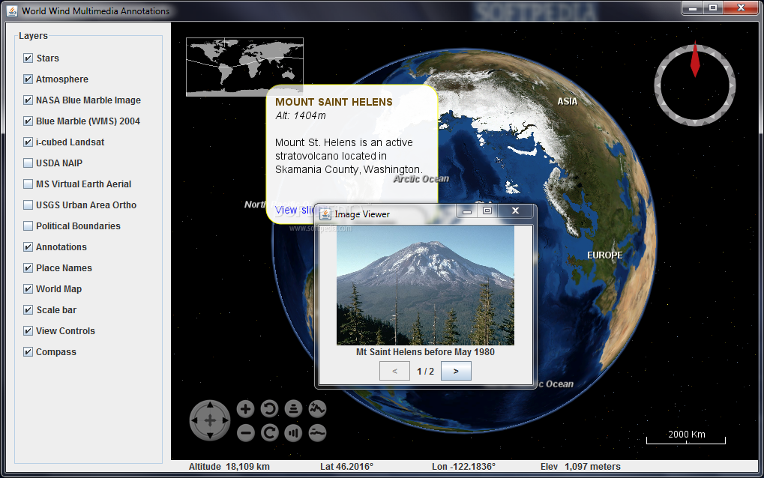Decrease vertical exaggeration with the flat terrain icon
Image resolution: width=764 pixels, height=478 pixels.
pos(317,433)
